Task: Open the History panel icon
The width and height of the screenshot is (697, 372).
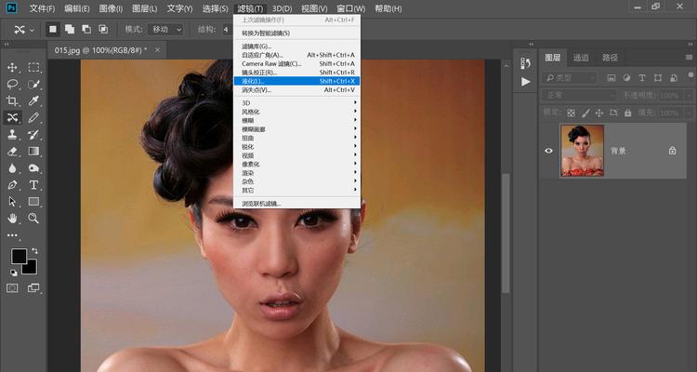Action: point(526,63)
